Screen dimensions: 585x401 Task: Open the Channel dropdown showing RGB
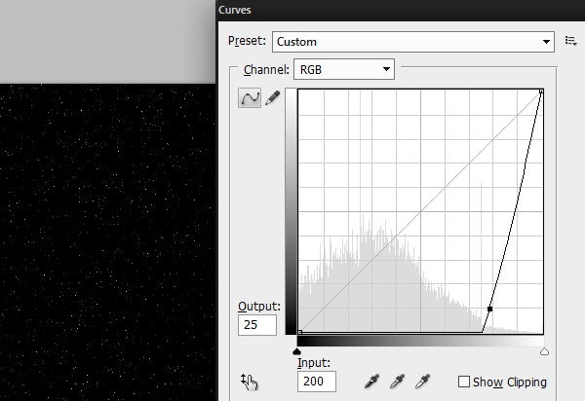tap(344, 69)
